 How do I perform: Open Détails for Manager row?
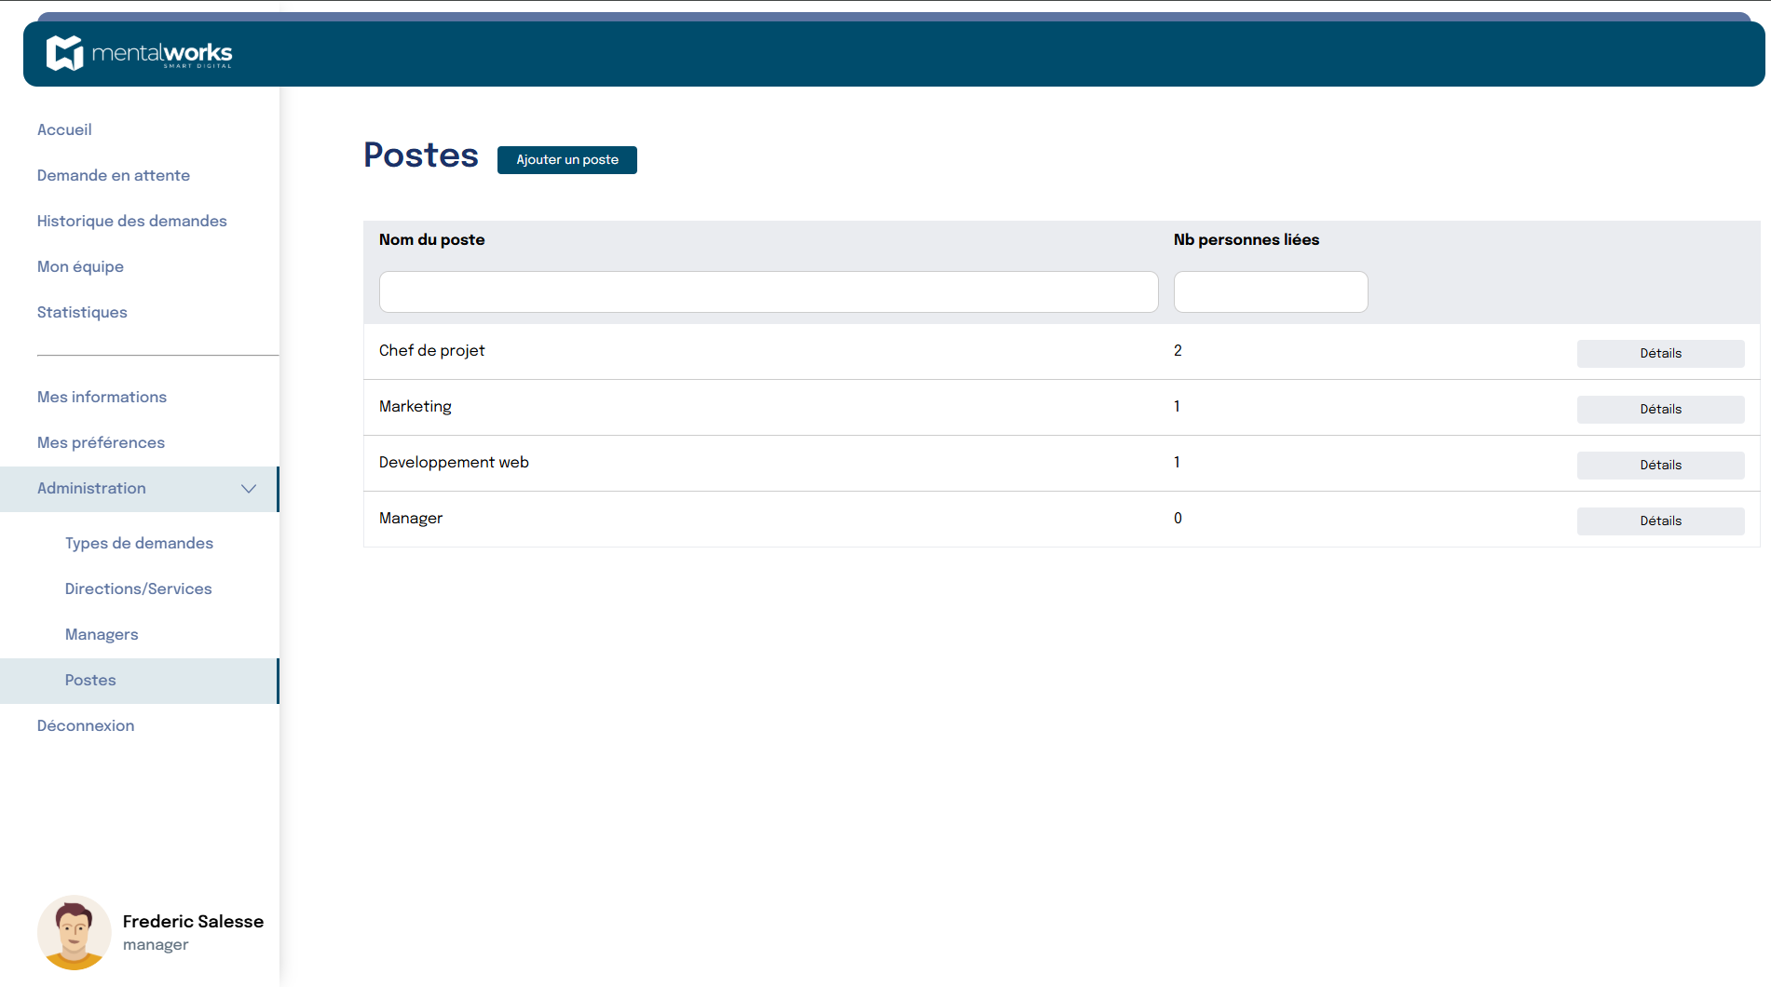pos(1659,521)
